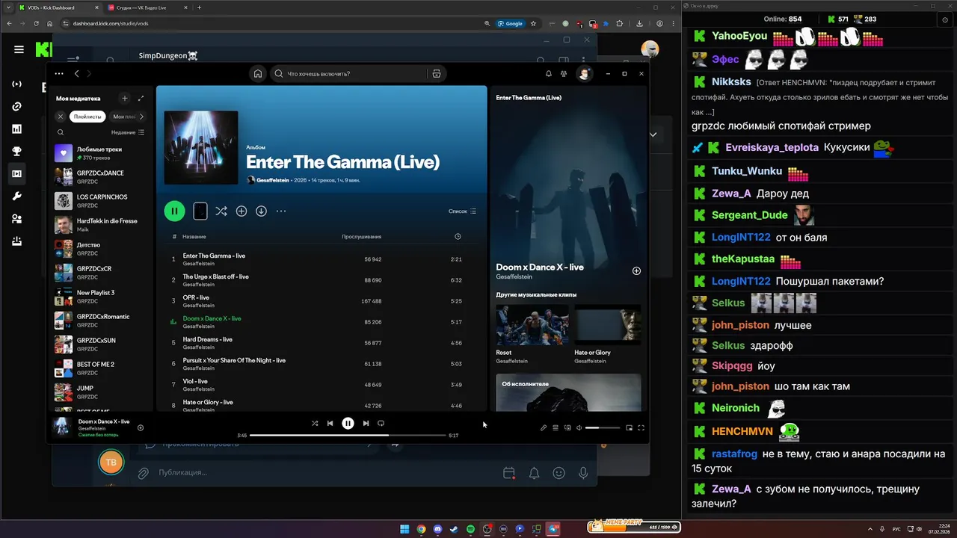Open the Недавние sort dropdown
Image resolution: width=957 pixels, height=538 pixels.
tap(128, 132)
